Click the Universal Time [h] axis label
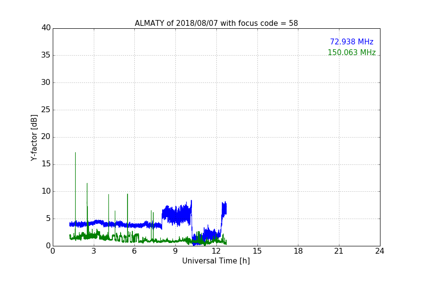The image size is (422, 281). coord(216,261)
